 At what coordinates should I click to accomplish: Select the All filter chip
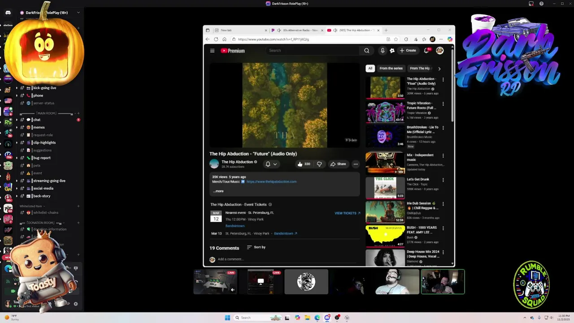click(x=370, y=68)
